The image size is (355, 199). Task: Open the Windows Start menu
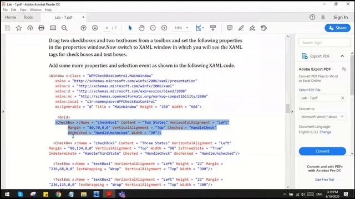(7, 194)
